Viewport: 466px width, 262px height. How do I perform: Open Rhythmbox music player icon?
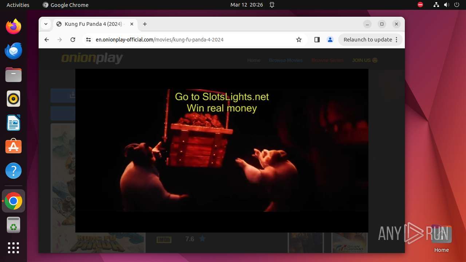13,99
